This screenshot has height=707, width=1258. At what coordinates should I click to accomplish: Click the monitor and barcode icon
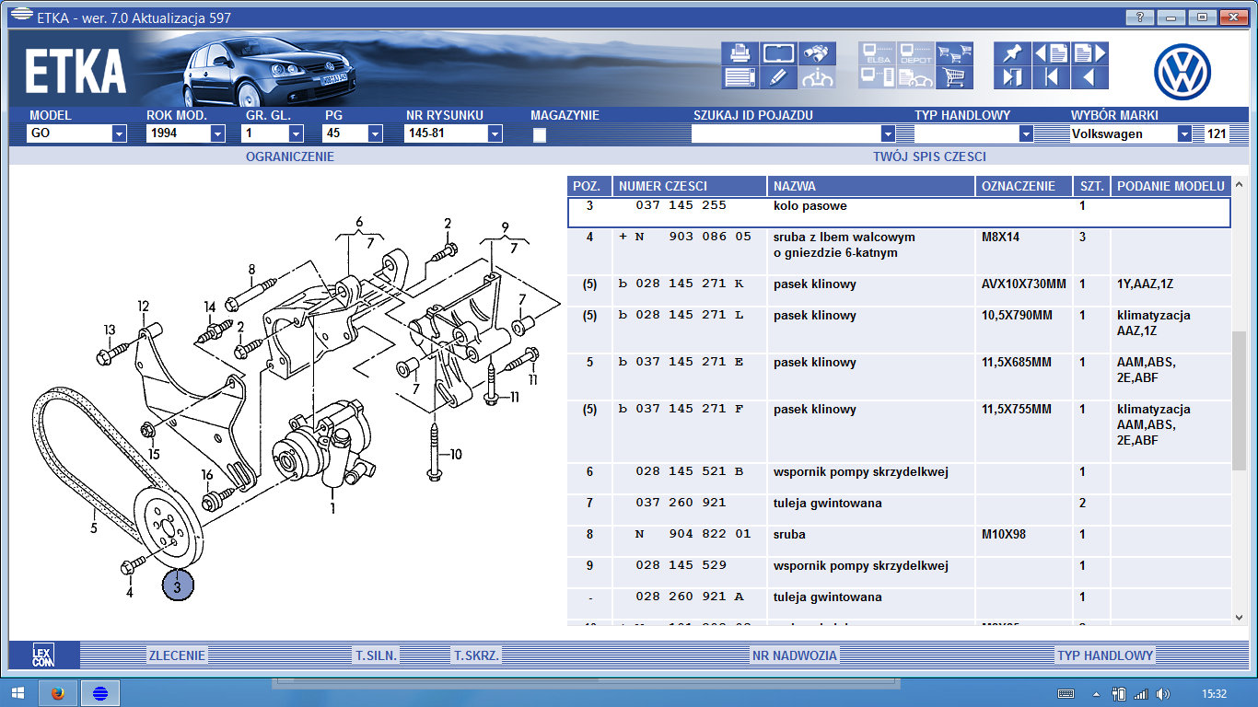pos(877,77)
